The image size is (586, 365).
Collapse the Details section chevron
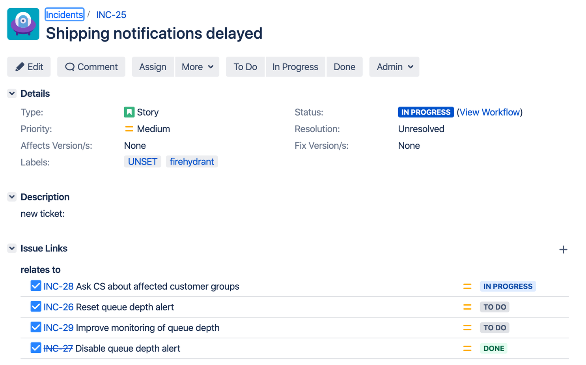pos(12,94)
